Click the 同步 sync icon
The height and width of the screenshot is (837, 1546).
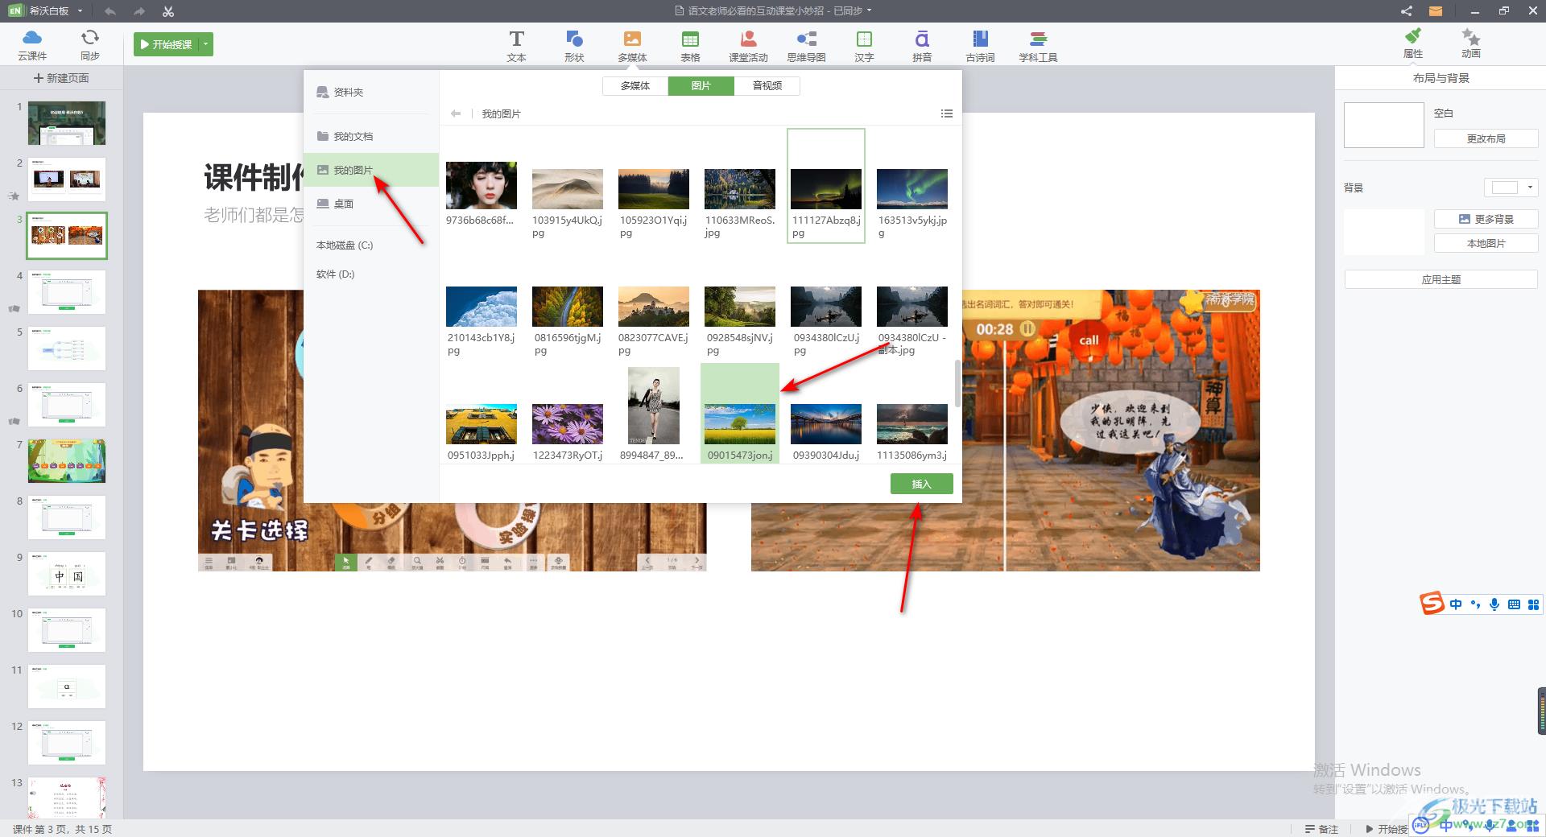[89, 45]
